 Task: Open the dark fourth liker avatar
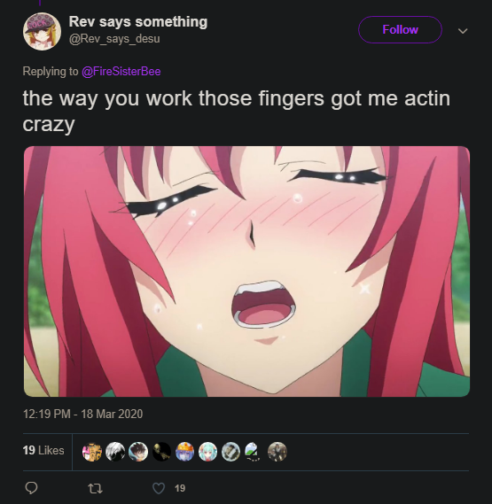click(161, 452)
